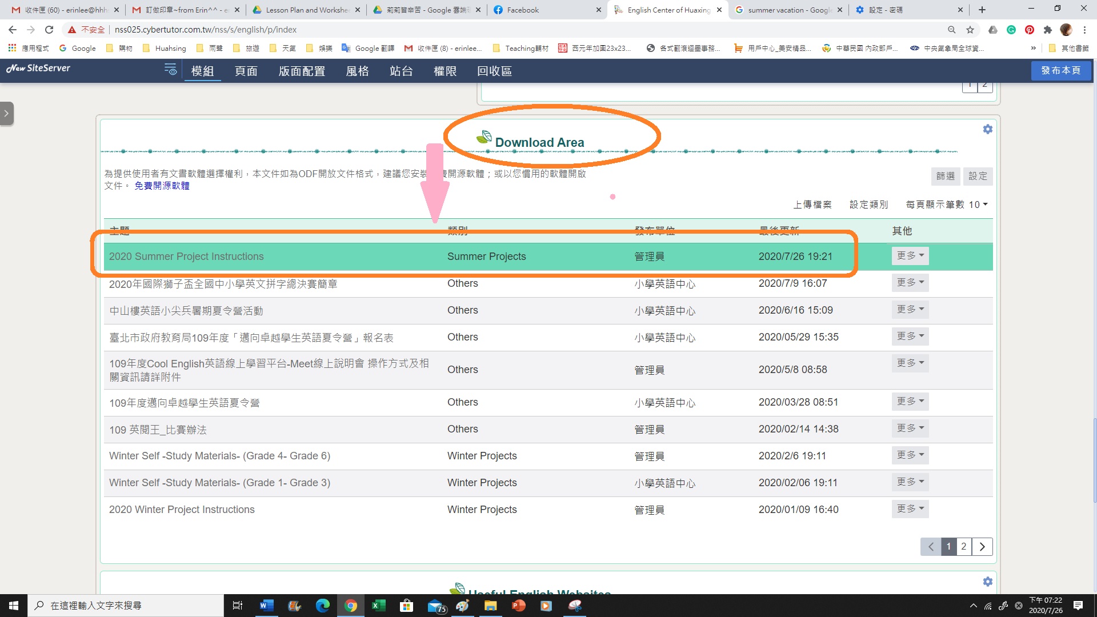Switch to the 版面配置 menu
This screenshot has height=617, width=1097.
point(302,71)
